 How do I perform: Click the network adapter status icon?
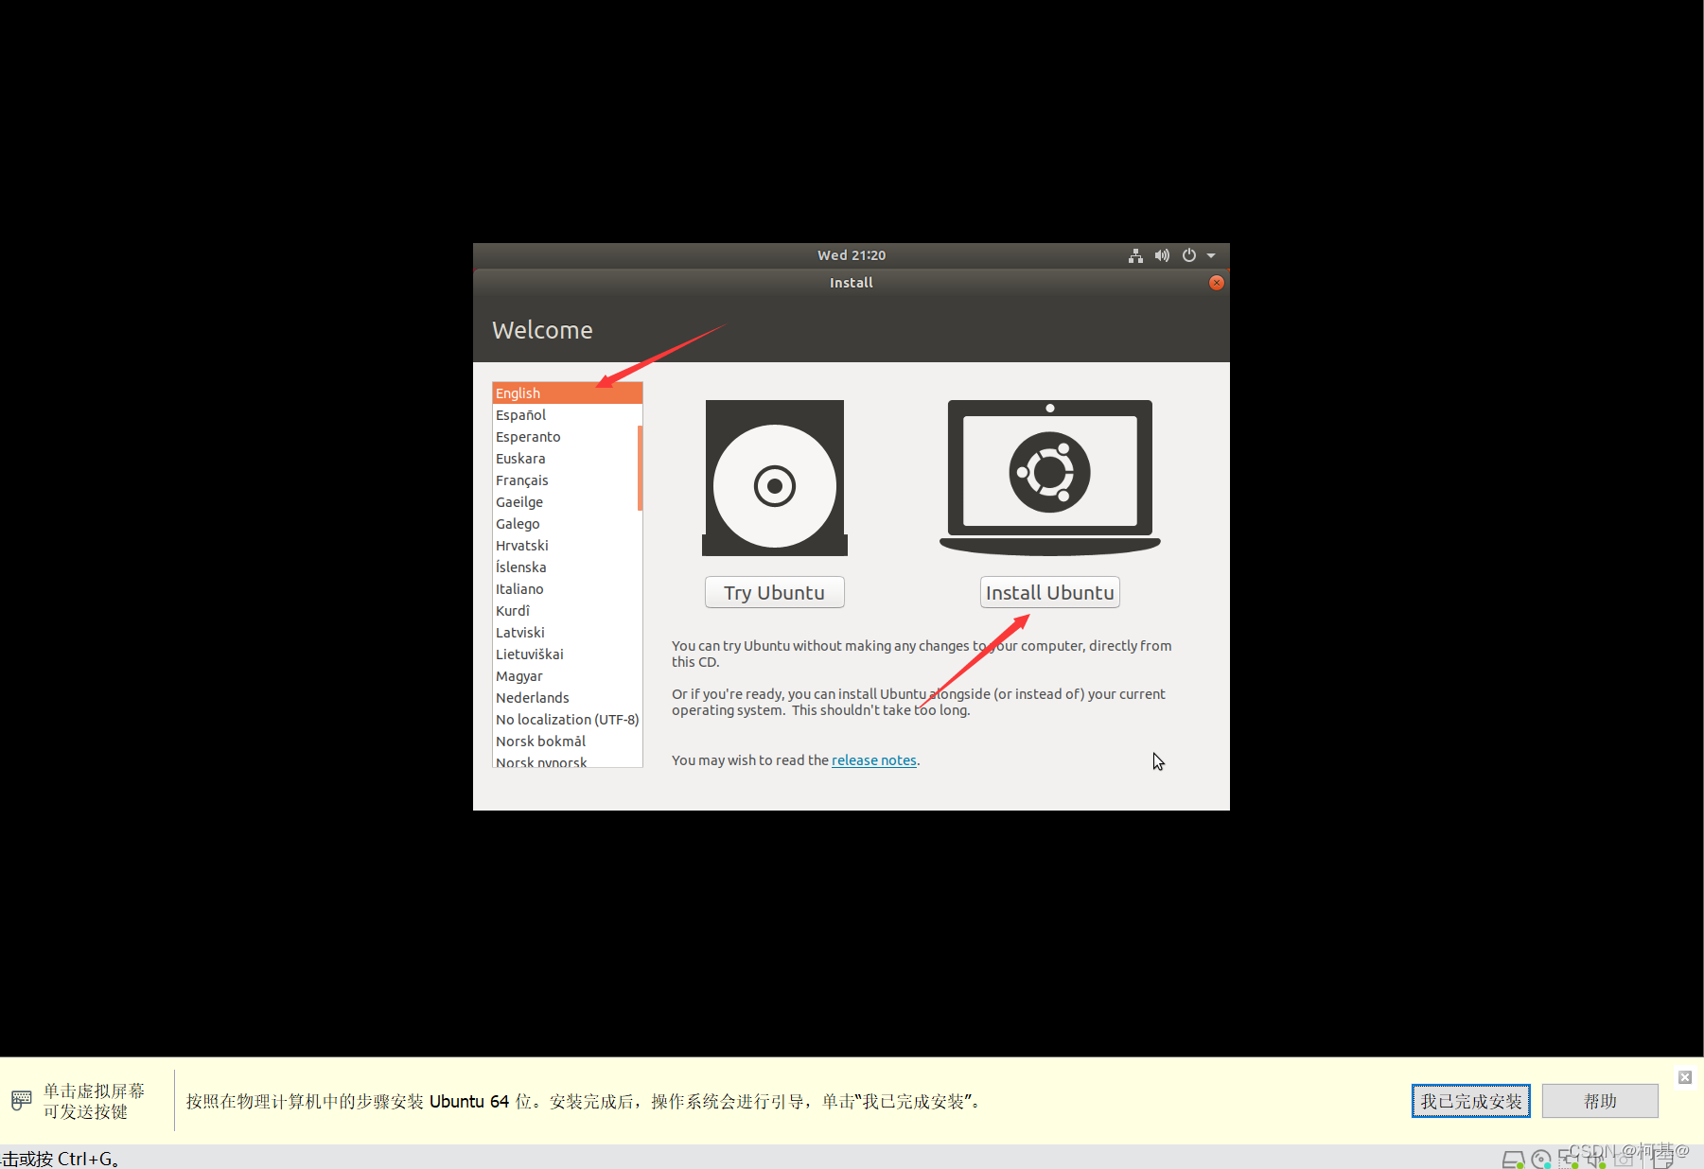pyautogui.click(x=1569, y=1160)
